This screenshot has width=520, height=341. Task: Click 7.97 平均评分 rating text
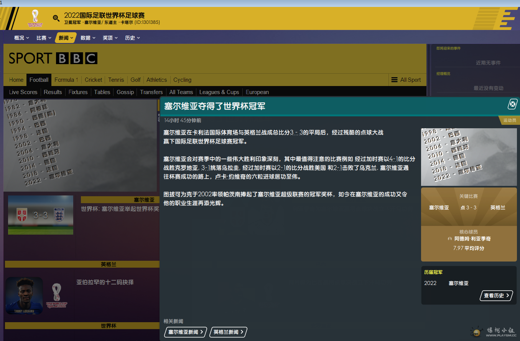point(469,248)
